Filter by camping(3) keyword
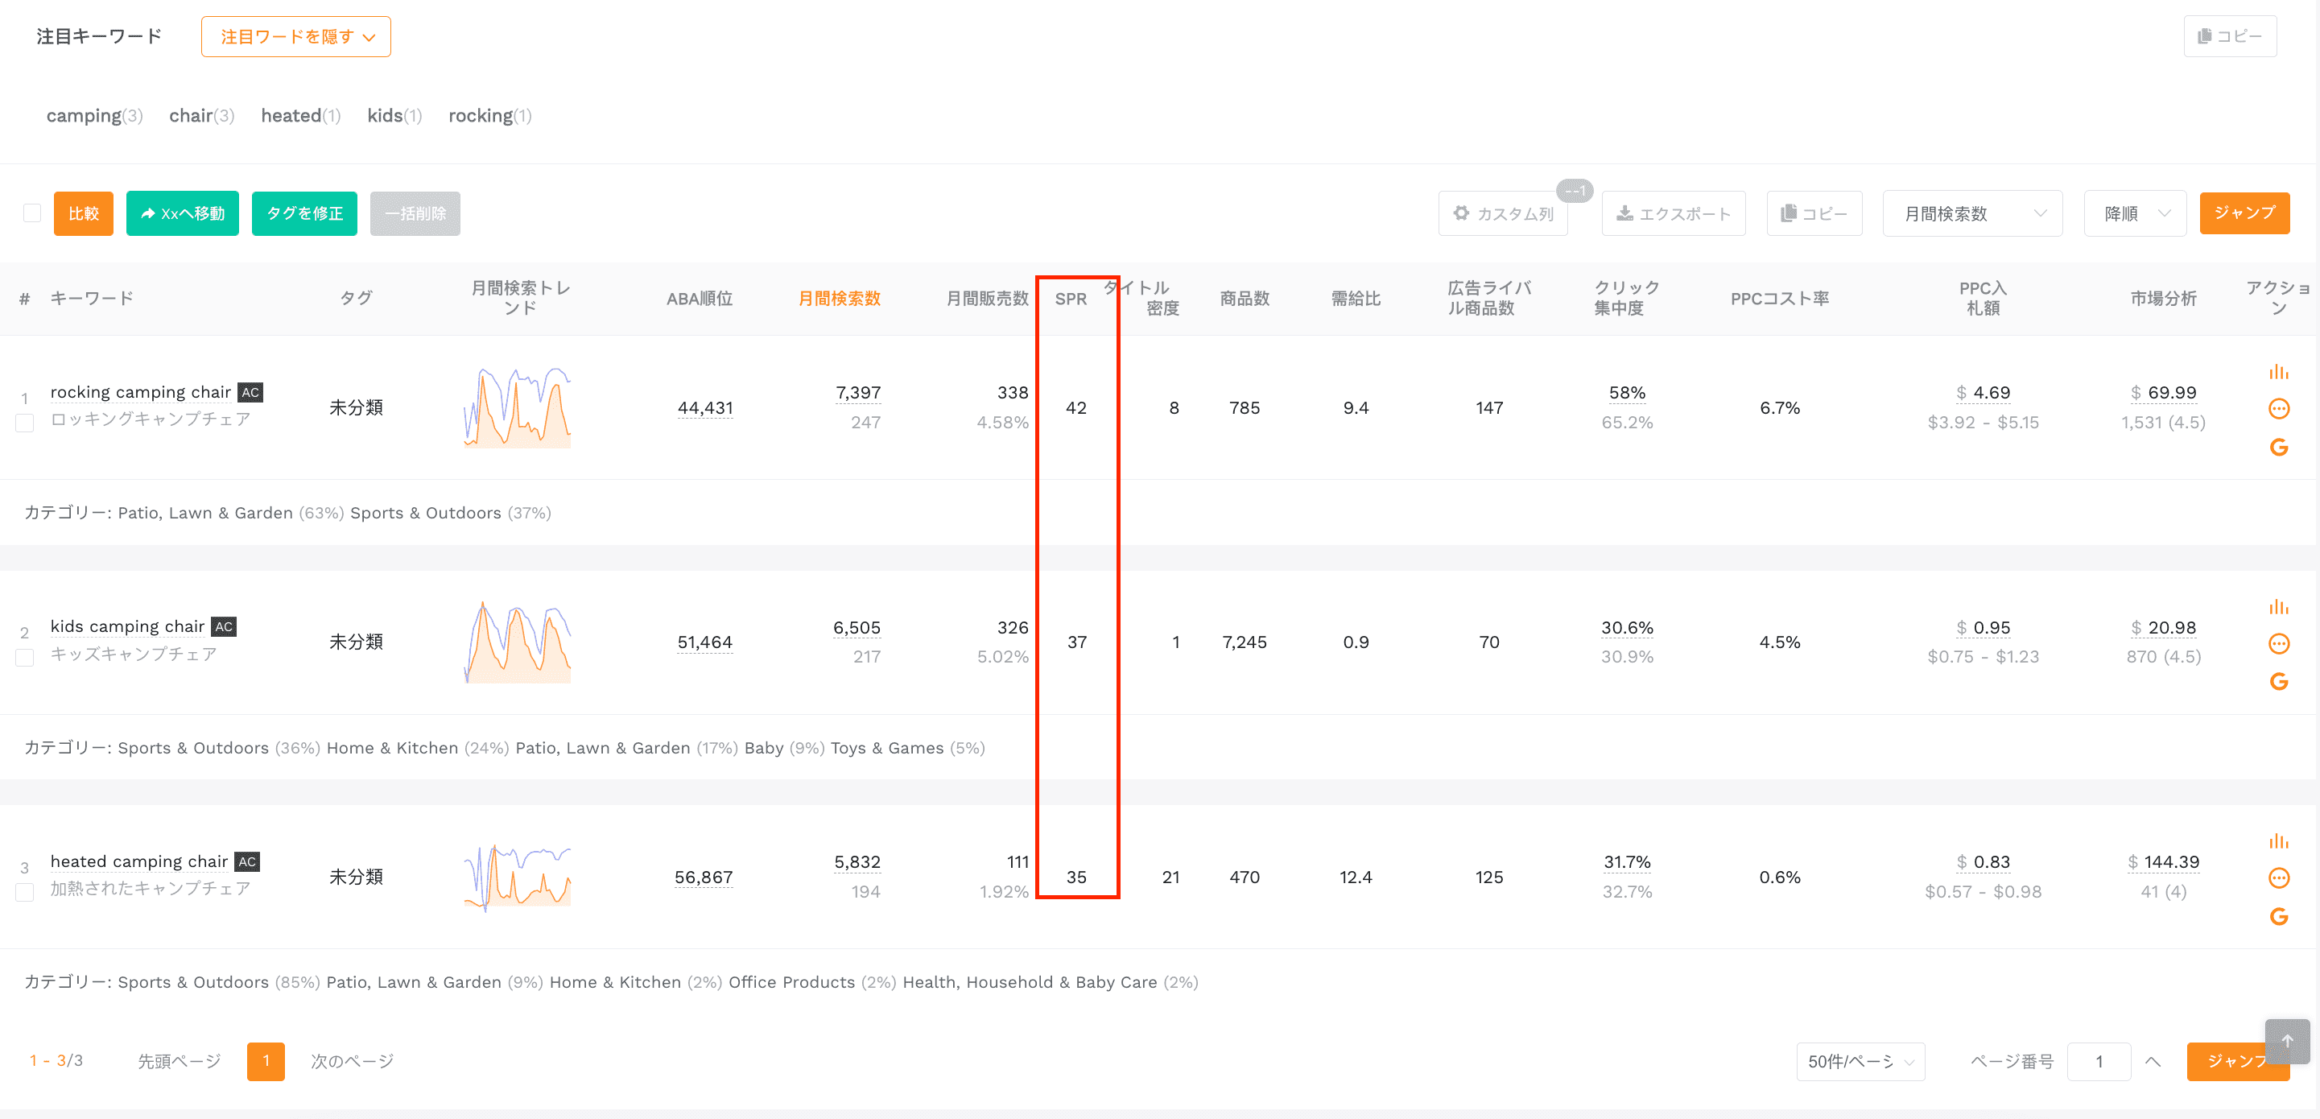Viewport: 2320px width, 1119px height. (94, 115)
